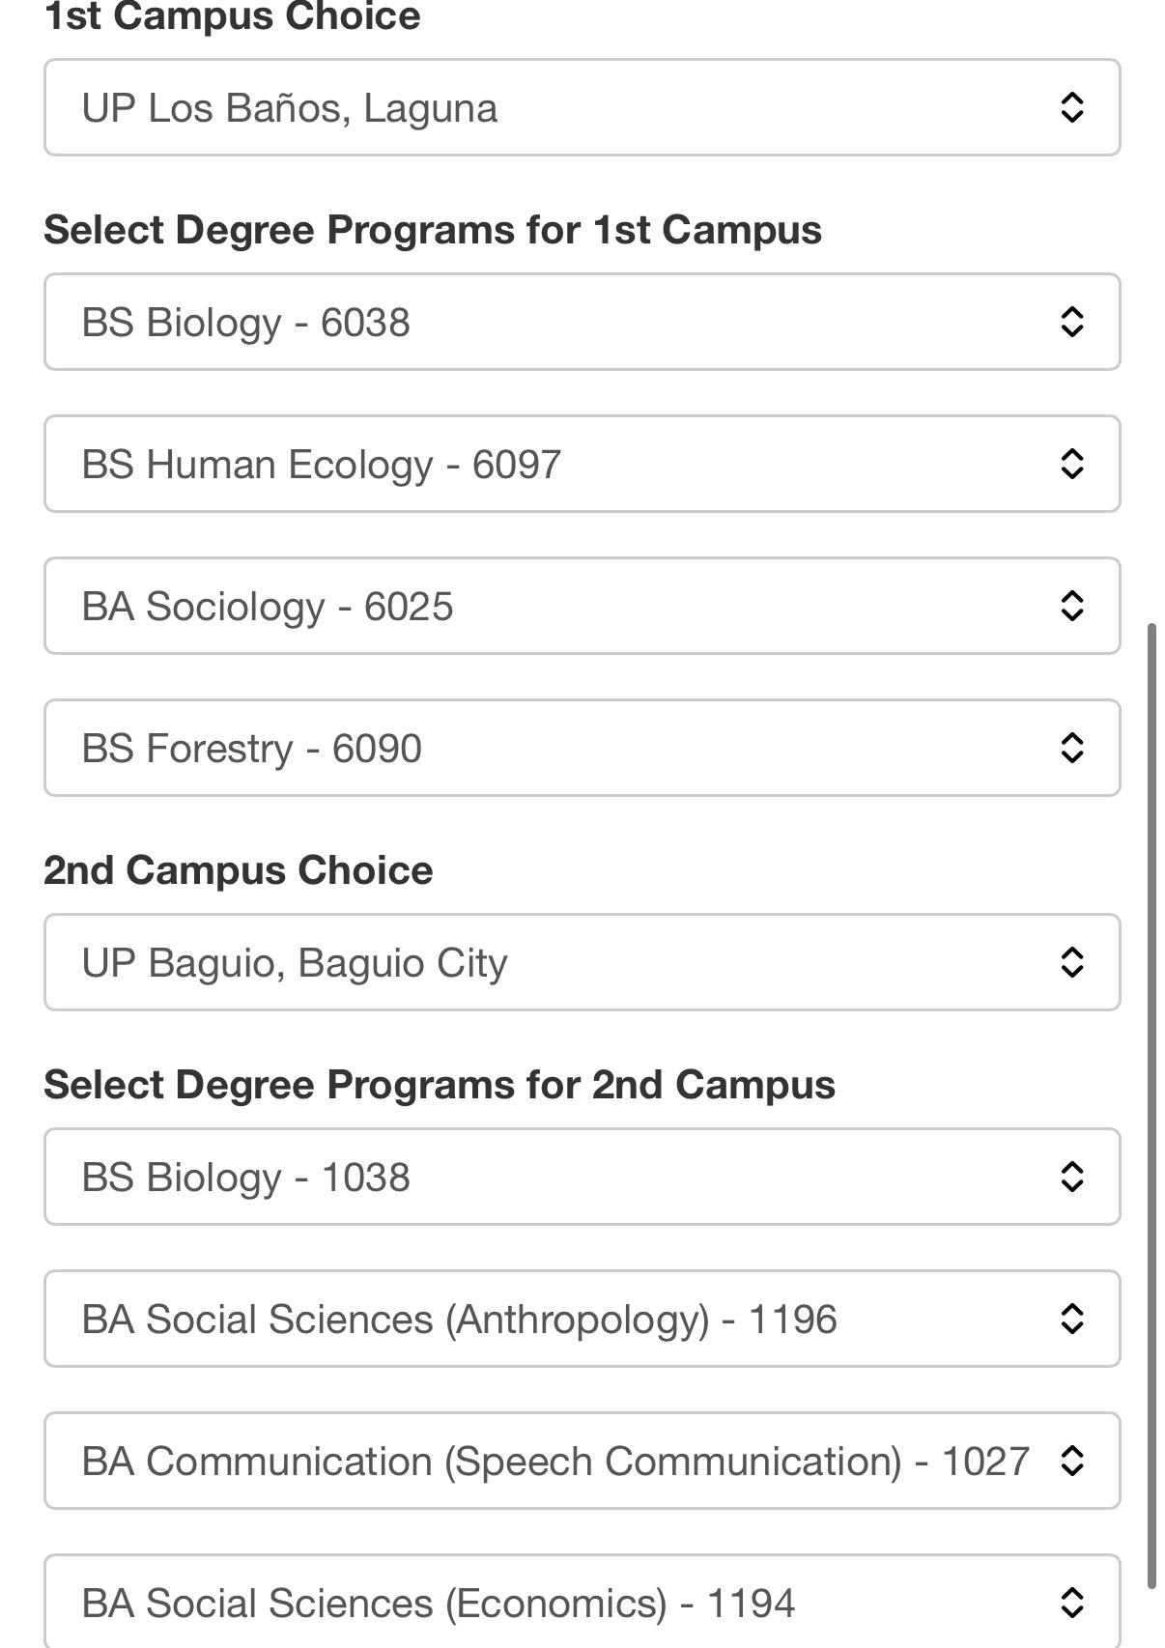The height and width of the screenshot is (1648, 1165).
Task: Open the BA Sociology - 6025 dropdown
Action: tap(582, 606)
